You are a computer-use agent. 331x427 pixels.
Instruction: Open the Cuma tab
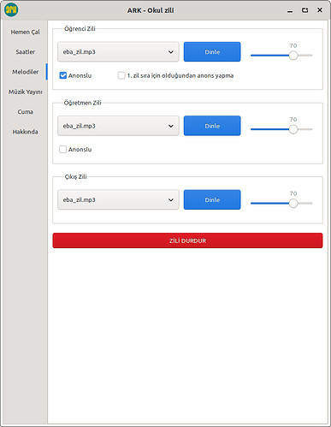pos(25,112)
